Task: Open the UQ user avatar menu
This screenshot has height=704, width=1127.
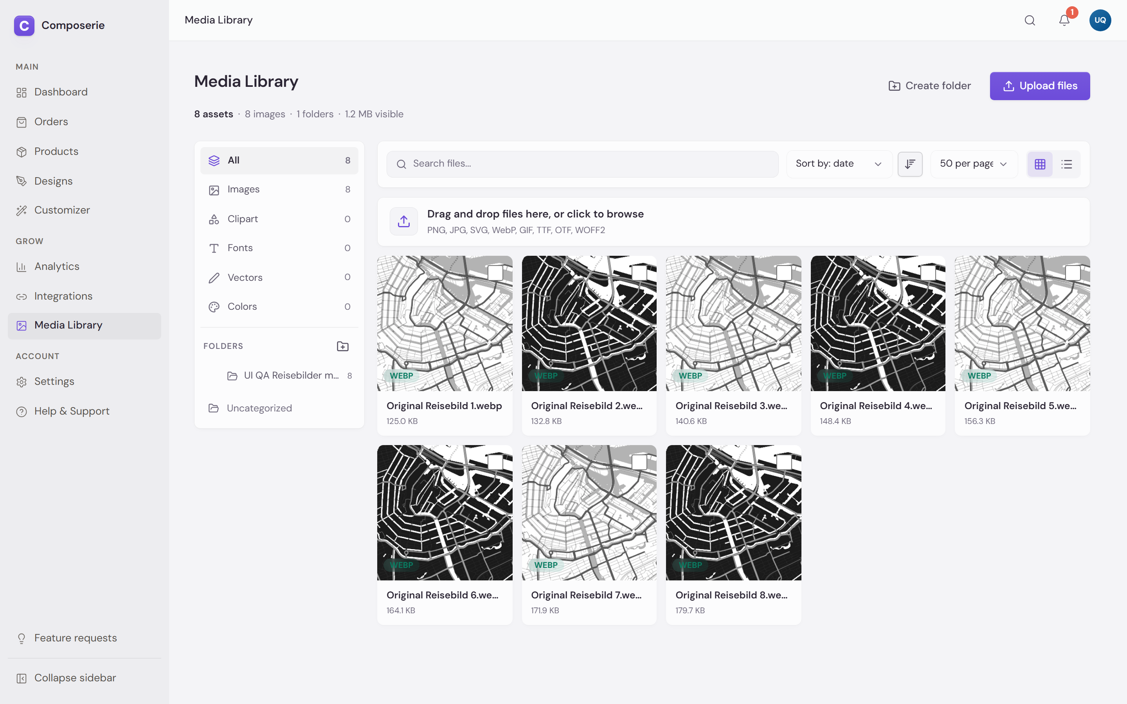Action: (1100, 20)
